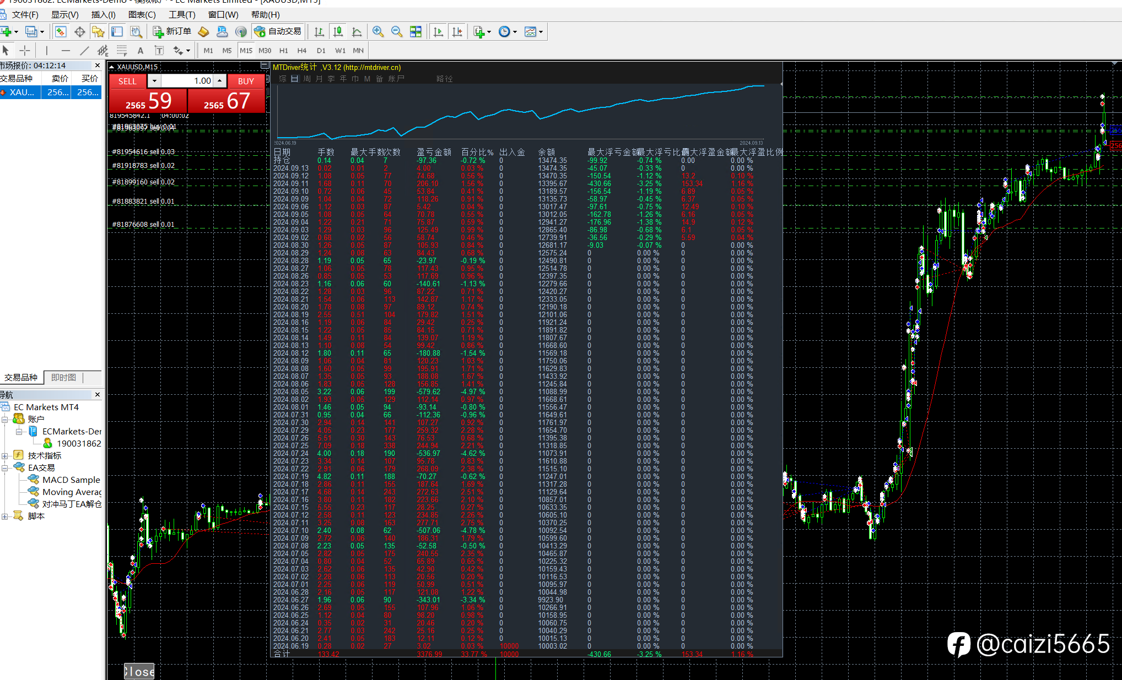
Task: Select the text tool A
Action: (x=141, y=51)
